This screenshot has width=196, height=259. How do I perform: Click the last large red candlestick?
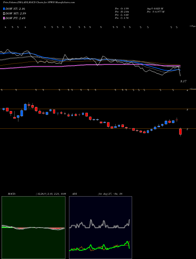tap(180, 132)
